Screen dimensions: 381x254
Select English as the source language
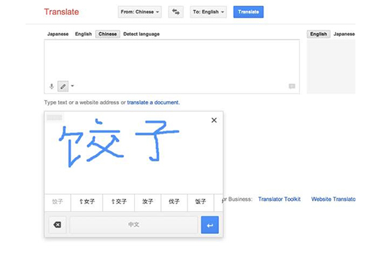tap(84, 34)
